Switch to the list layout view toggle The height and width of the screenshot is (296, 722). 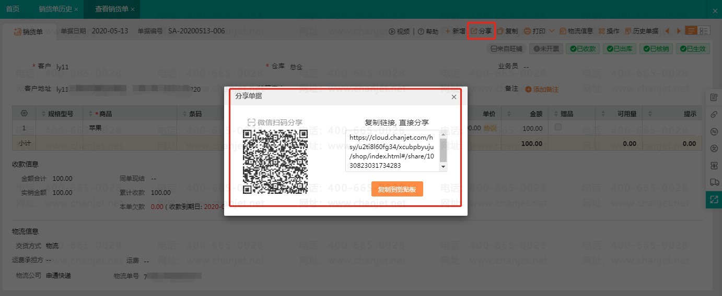(x=691, y=31)
